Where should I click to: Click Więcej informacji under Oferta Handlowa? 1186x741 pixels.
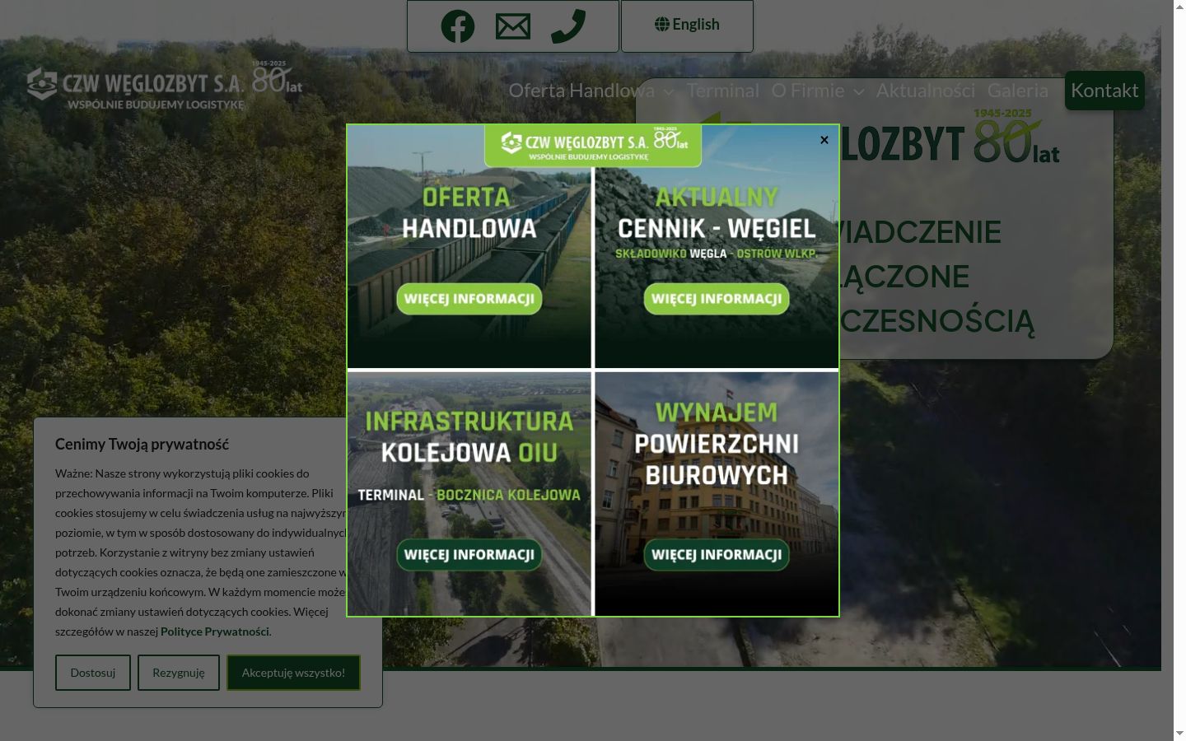469,299
